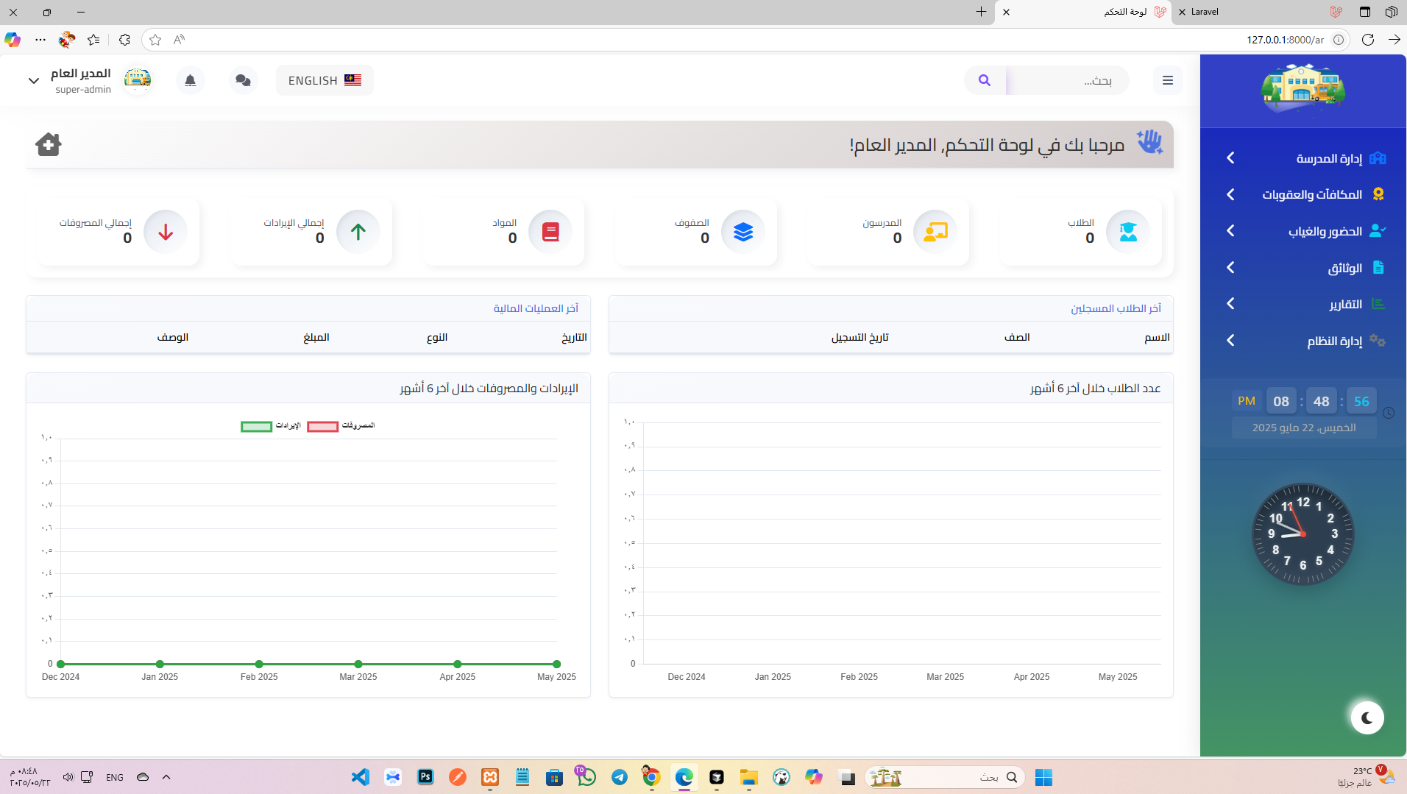
Task: Open the hamburger menu button near search
Action: (1166, 80)
